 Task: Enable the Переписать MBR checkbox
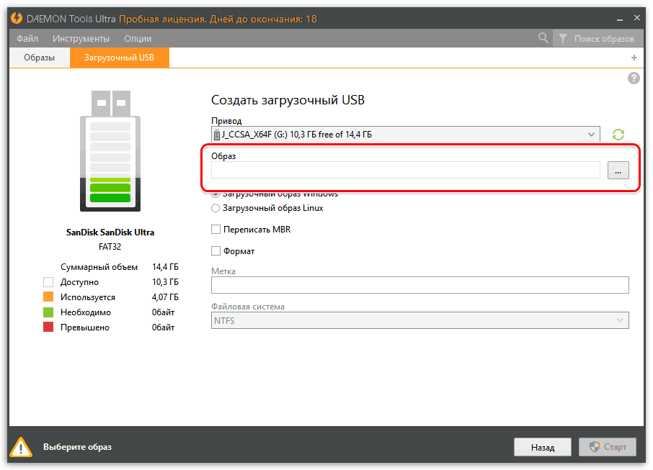pyautogui.click(x=216, y=230)
